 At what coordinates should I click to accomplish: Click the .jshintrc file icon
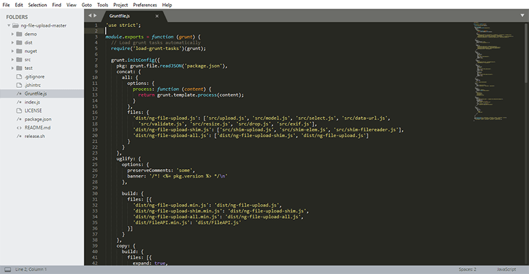tap(19, 85)
